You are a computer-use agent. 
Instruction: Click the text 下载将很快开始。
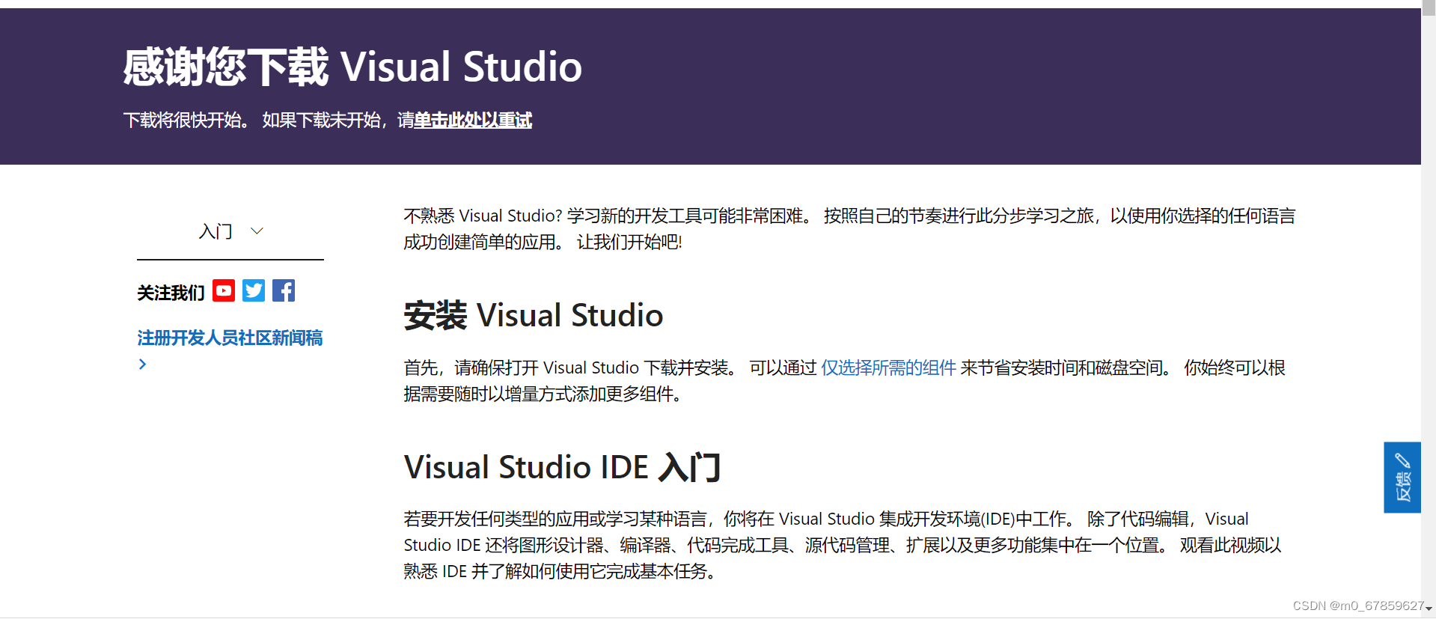(187, 120)
